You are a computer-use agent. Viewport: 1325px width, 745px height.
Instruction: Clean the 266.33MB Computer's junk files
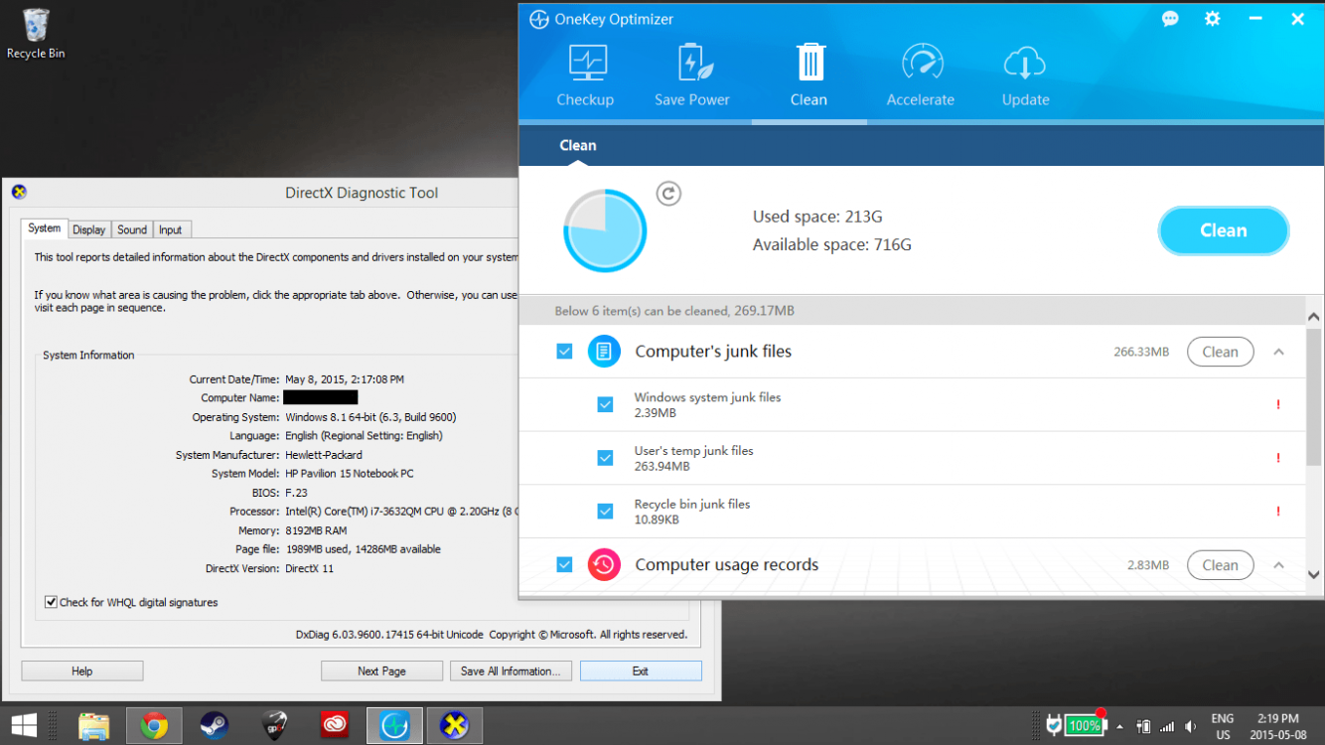click(1221, 352)
